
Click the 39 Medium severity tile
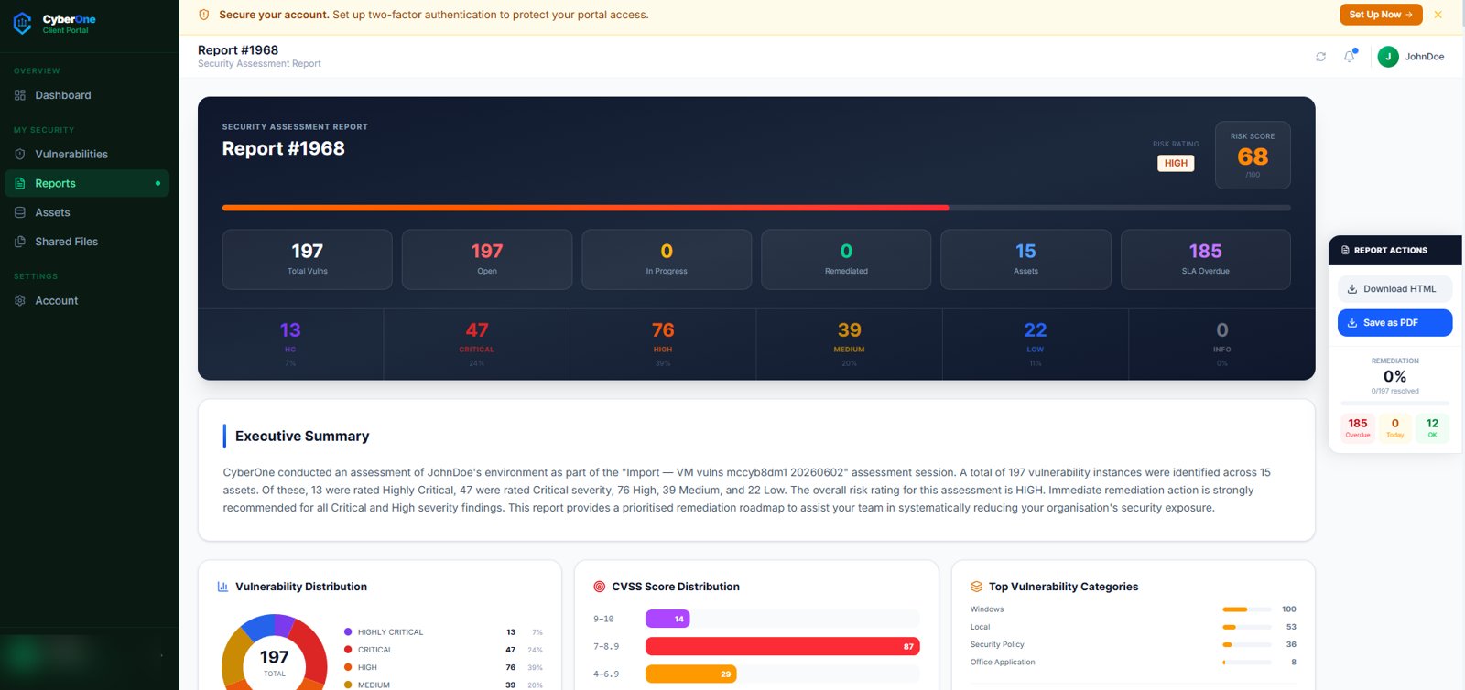click(849, 344)
